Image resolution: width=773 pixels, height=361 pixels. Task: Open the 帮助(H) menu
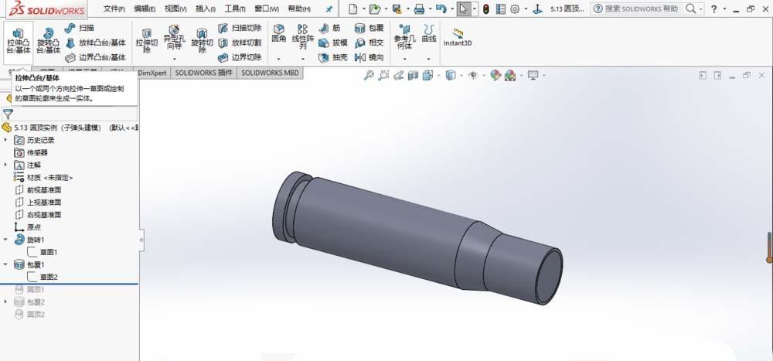pos(299,9)
